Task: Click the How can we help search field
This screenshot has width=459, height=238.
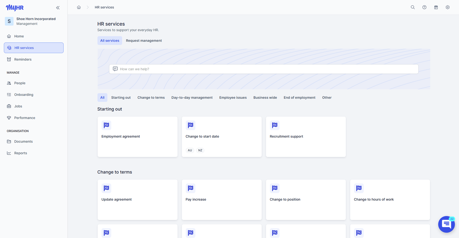Action: pos(264,69)
